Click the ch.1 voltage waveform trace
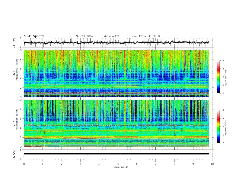This screenshot has height=184, width=239. (116, 43)
